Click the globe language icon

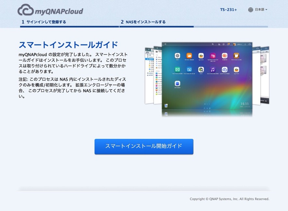coord(251,10)
